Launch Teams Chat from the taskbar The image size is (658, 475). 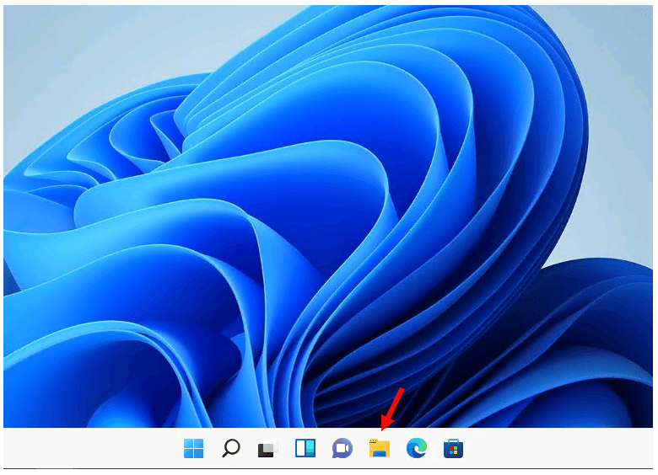[x=342, y=449]
